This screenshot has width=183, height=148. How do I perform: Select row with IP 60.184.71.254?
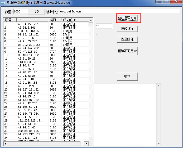pyautogui.click(x=46, y=114)
